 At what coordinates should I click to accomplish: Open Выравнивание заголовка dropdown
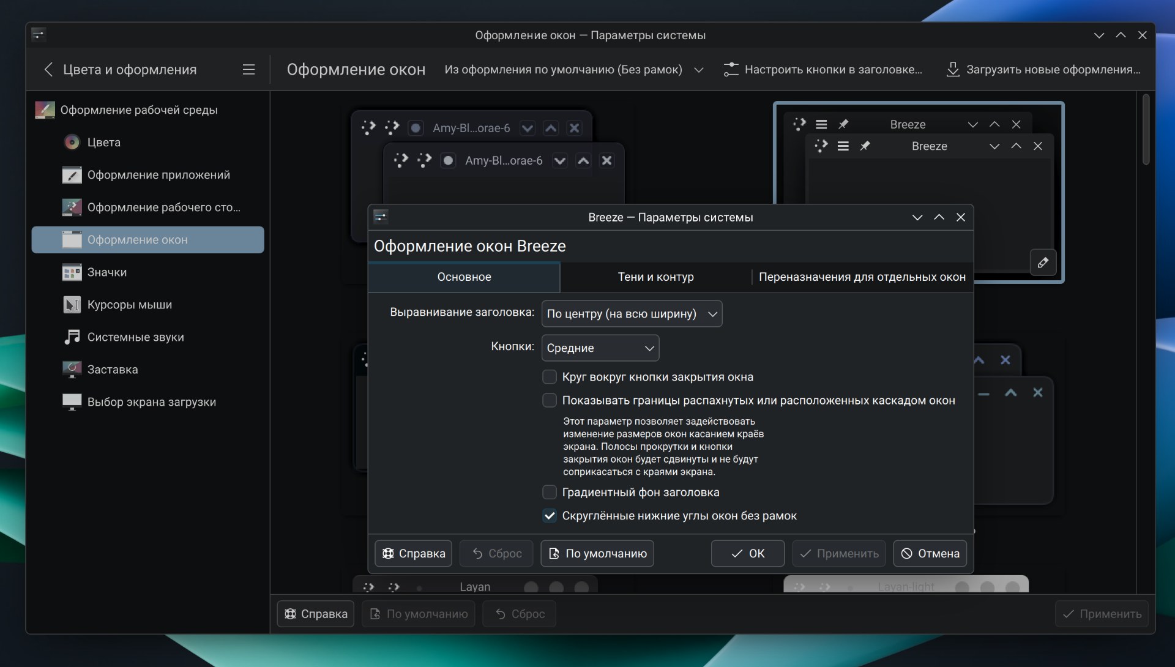point(632,314)
